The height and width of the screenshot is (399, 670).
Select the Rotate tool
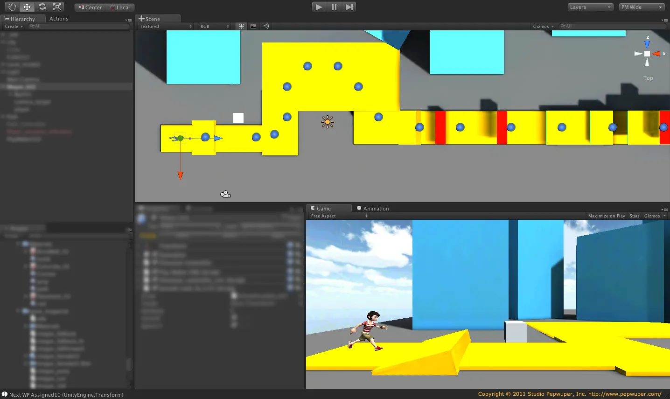[42, 7]
